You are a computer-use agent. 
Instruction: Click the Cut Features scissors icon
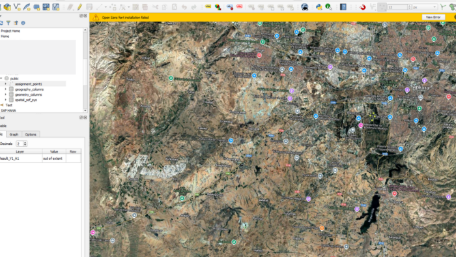(155, 7)
